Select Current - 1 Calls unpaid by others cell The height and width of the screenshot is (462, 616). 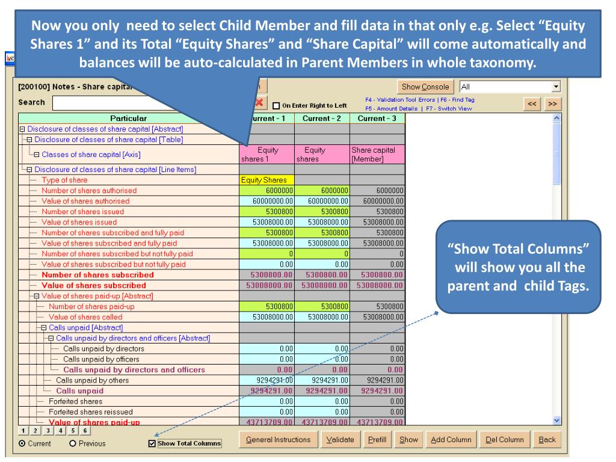(266, 380)
